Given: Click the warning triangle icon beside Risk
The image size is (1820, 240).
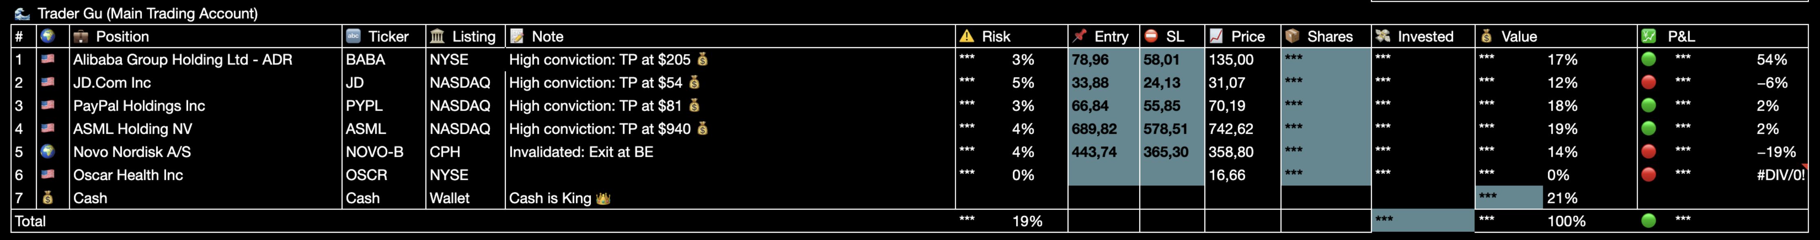Looking at the screenshot, I should point(966,36).
